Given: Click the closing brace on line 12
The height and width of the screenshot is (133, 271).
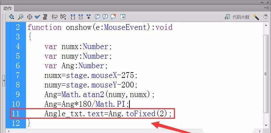Looking at the screenshot, I should tap(29, 123).
